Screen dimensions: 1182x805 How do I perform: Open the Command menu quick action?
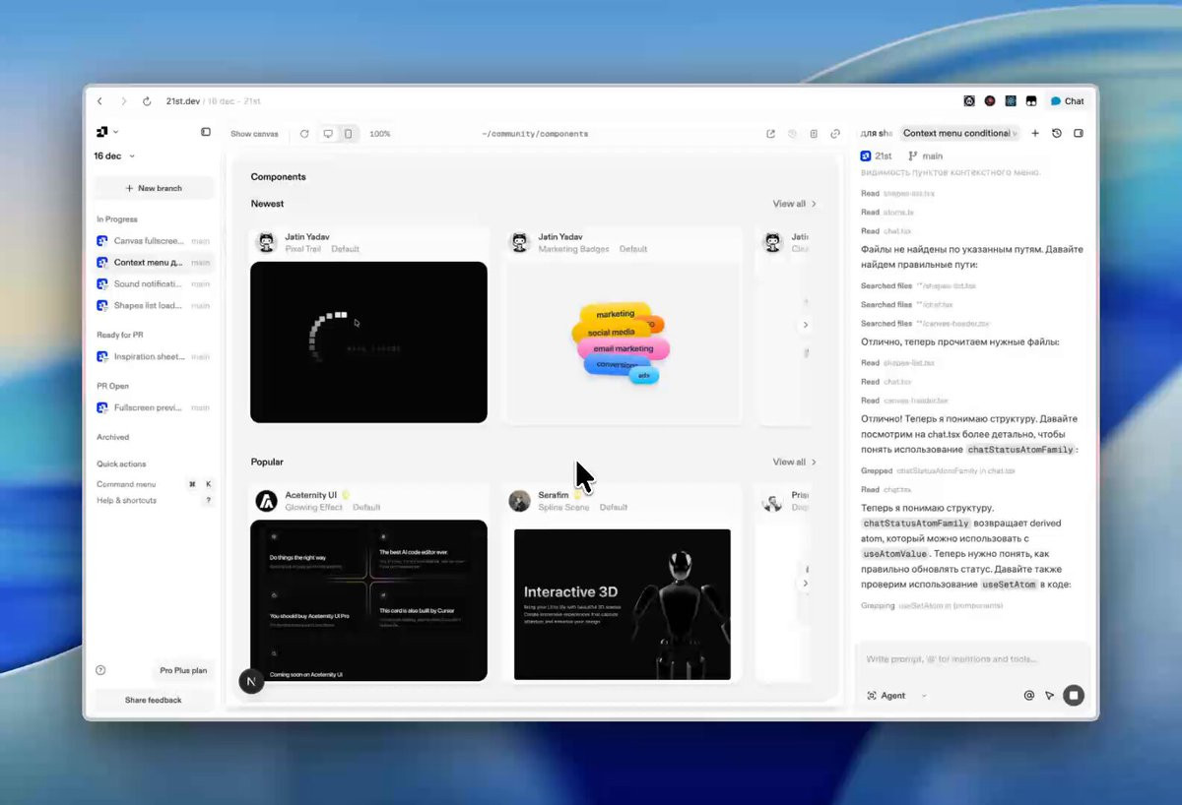pos(154,484)
